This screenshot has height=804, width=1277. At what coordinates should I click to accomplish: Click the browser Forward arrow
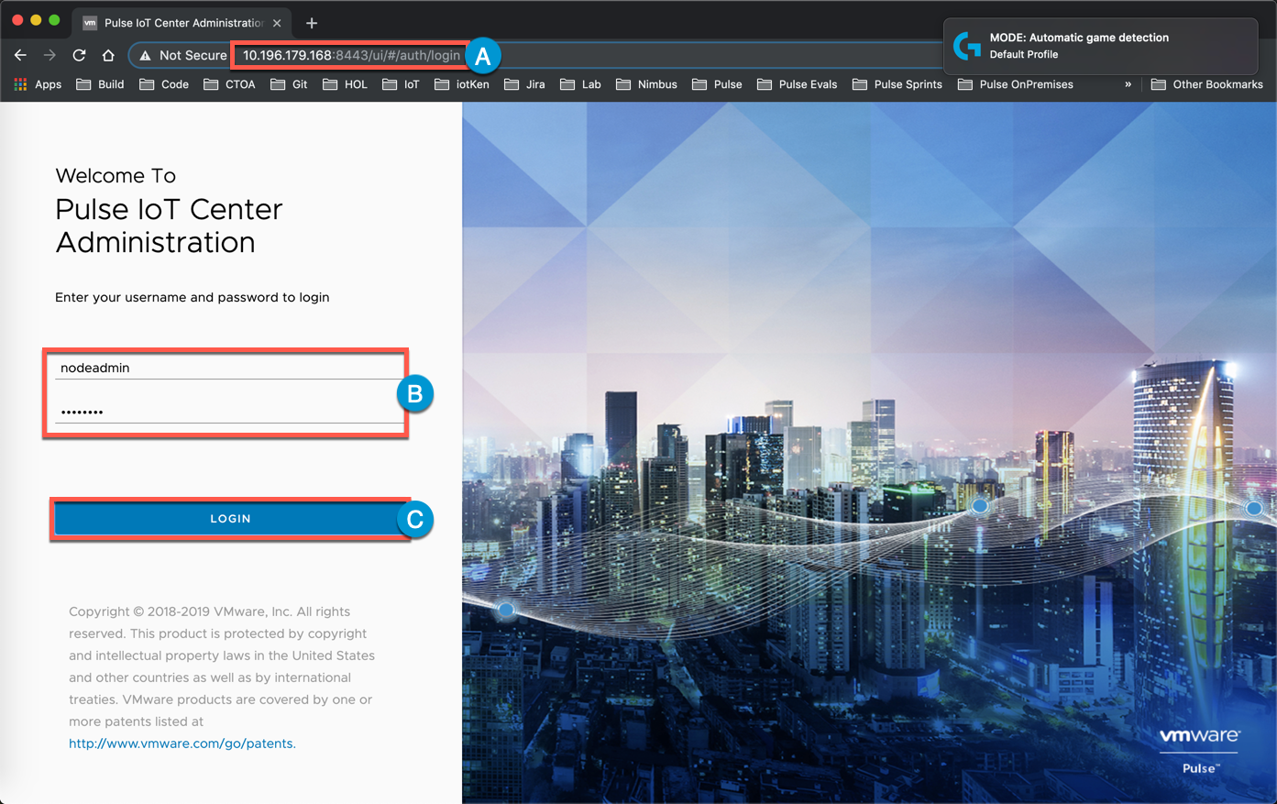(50, 55)
